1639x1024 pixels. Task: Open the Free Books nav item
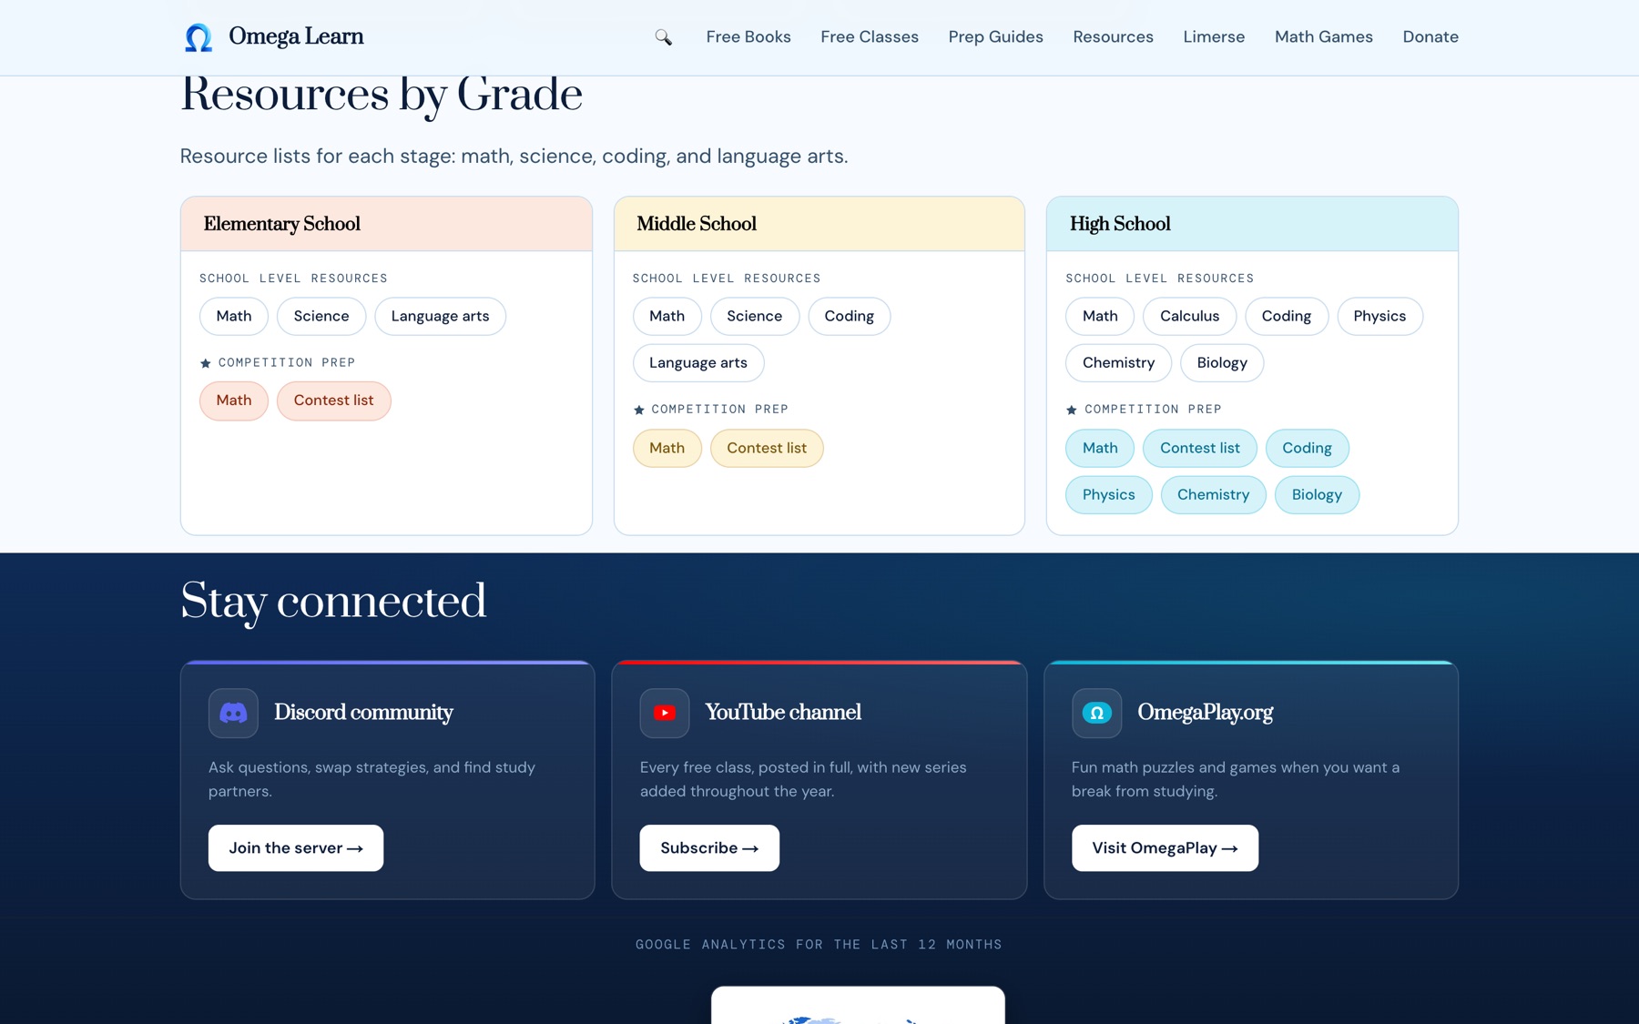tap(748, 37)
